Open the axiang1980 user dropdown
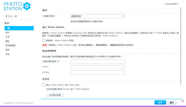 [172, 4]
